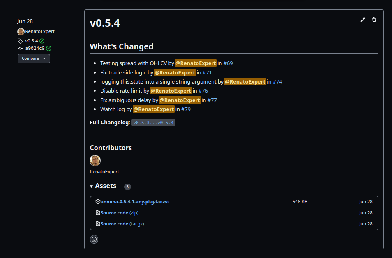Click the file icon beside Source code zip

click(97, 212)
